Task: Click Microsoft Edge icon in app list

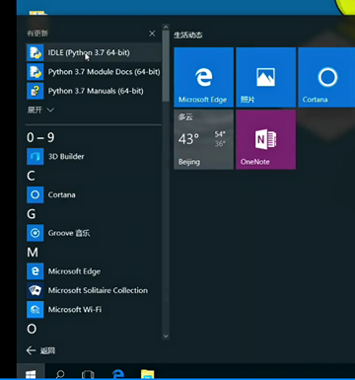Action: [x=35, y=271]
